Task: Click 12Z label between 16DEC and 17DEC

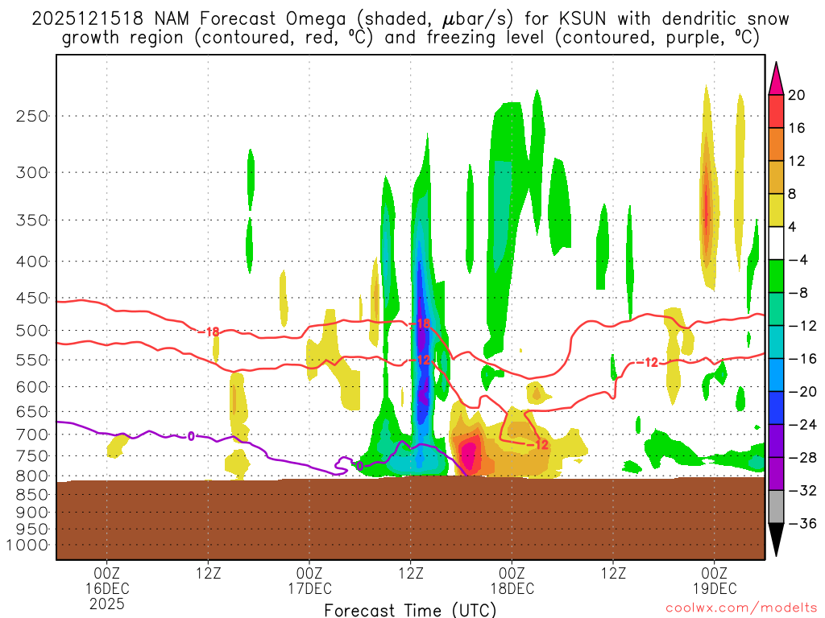Action: pos(209,573)
